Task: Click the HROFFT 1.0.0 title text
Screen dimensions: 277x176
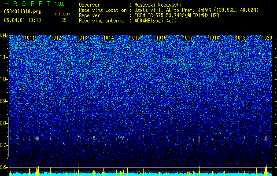Action: point(34,4)
